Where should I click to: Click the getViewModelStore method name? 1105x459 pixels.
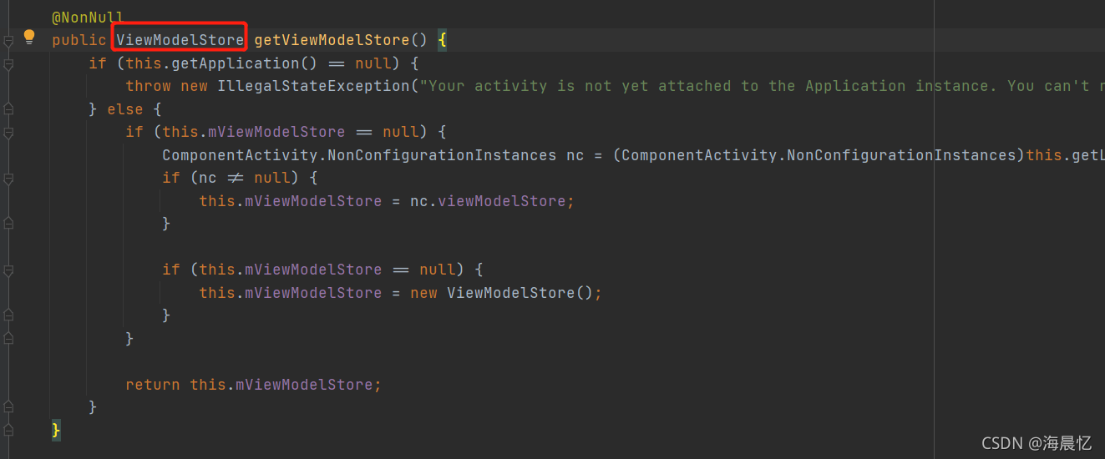coord(332,40)
